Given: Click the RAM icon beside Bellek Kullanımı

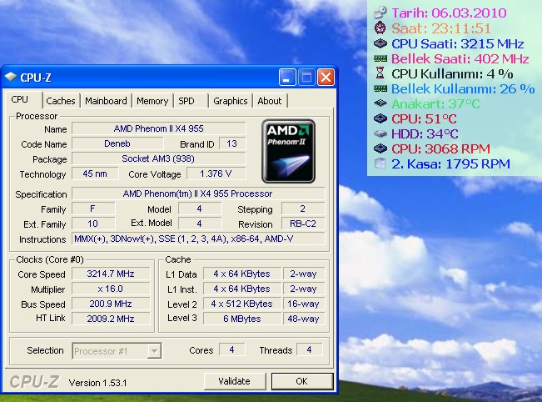Looking at the screenshot, I should click(380, 89).
